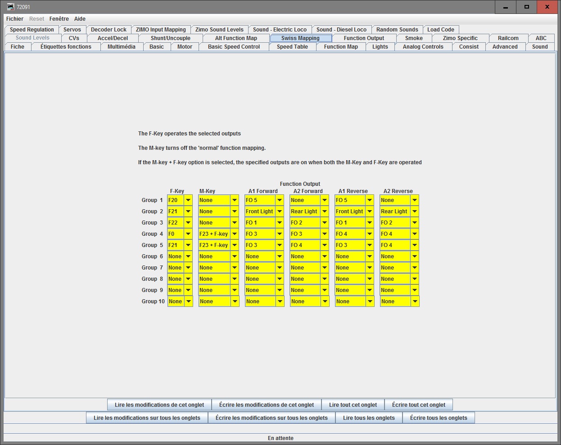The width and height of the screenshot is (561, 445).
Task: Go to the ZIMO Input Mapping tab
Action: [161, 30]
